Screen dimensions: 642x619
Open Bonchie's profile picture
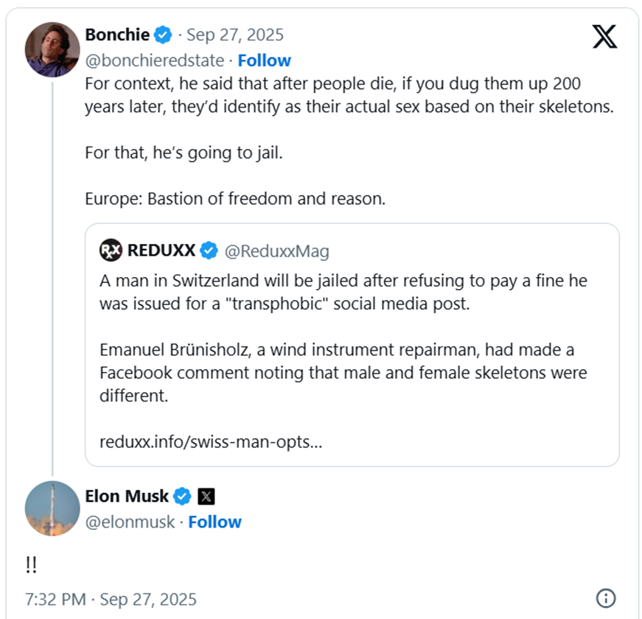click(x=52, y=49)
